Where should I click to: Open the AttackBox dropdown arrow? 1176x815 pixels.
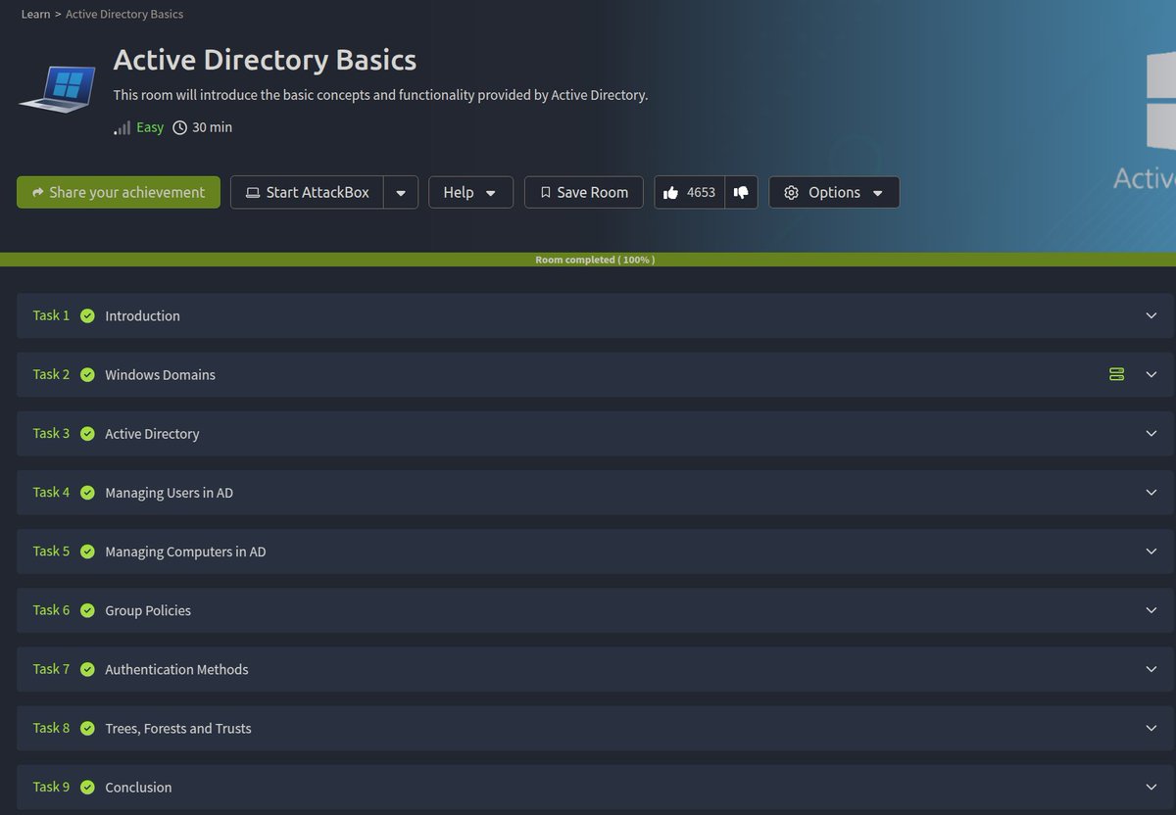point(401,193)
